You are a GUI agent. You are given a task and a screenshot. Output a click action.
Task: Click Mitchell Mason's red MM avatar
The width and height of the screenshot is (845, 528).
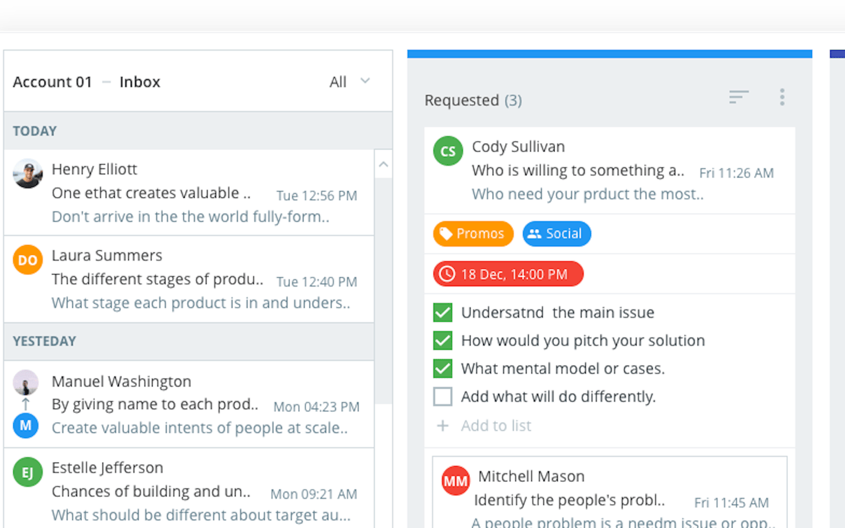pos(456,481)
